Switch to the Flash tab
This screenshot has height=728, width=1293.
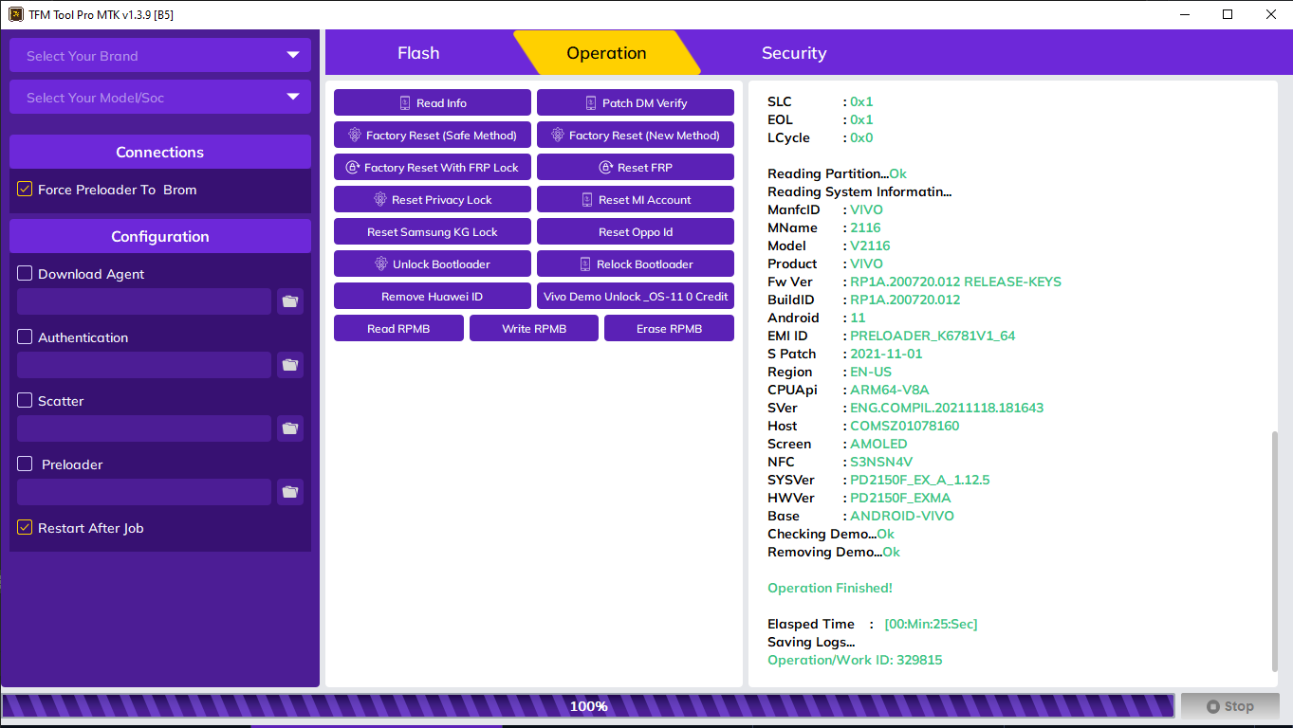[x=418, y=53]
